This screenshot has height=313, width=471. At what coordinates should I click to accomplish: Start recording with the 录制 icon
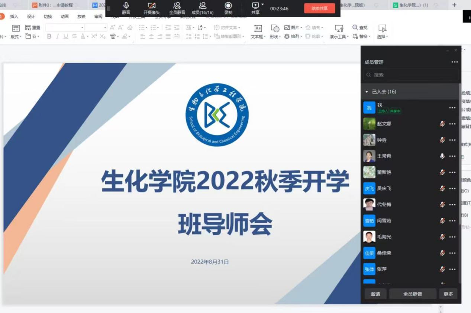pos(228,6)
